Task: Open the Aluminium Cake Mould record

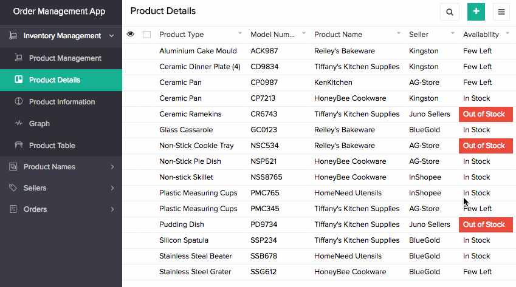Action: [x=198, y=51]
